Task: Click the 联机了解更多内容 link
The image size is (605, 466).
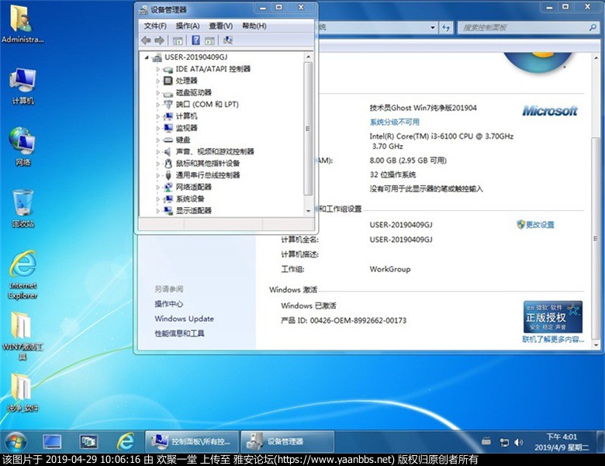Action: coord(553,340)
